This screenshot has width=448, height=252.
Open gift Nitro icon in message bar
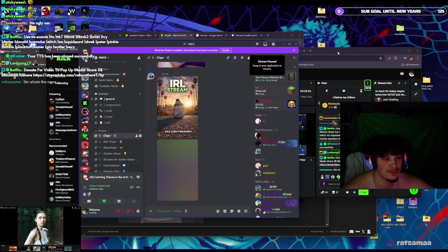[x=218, y=211]
